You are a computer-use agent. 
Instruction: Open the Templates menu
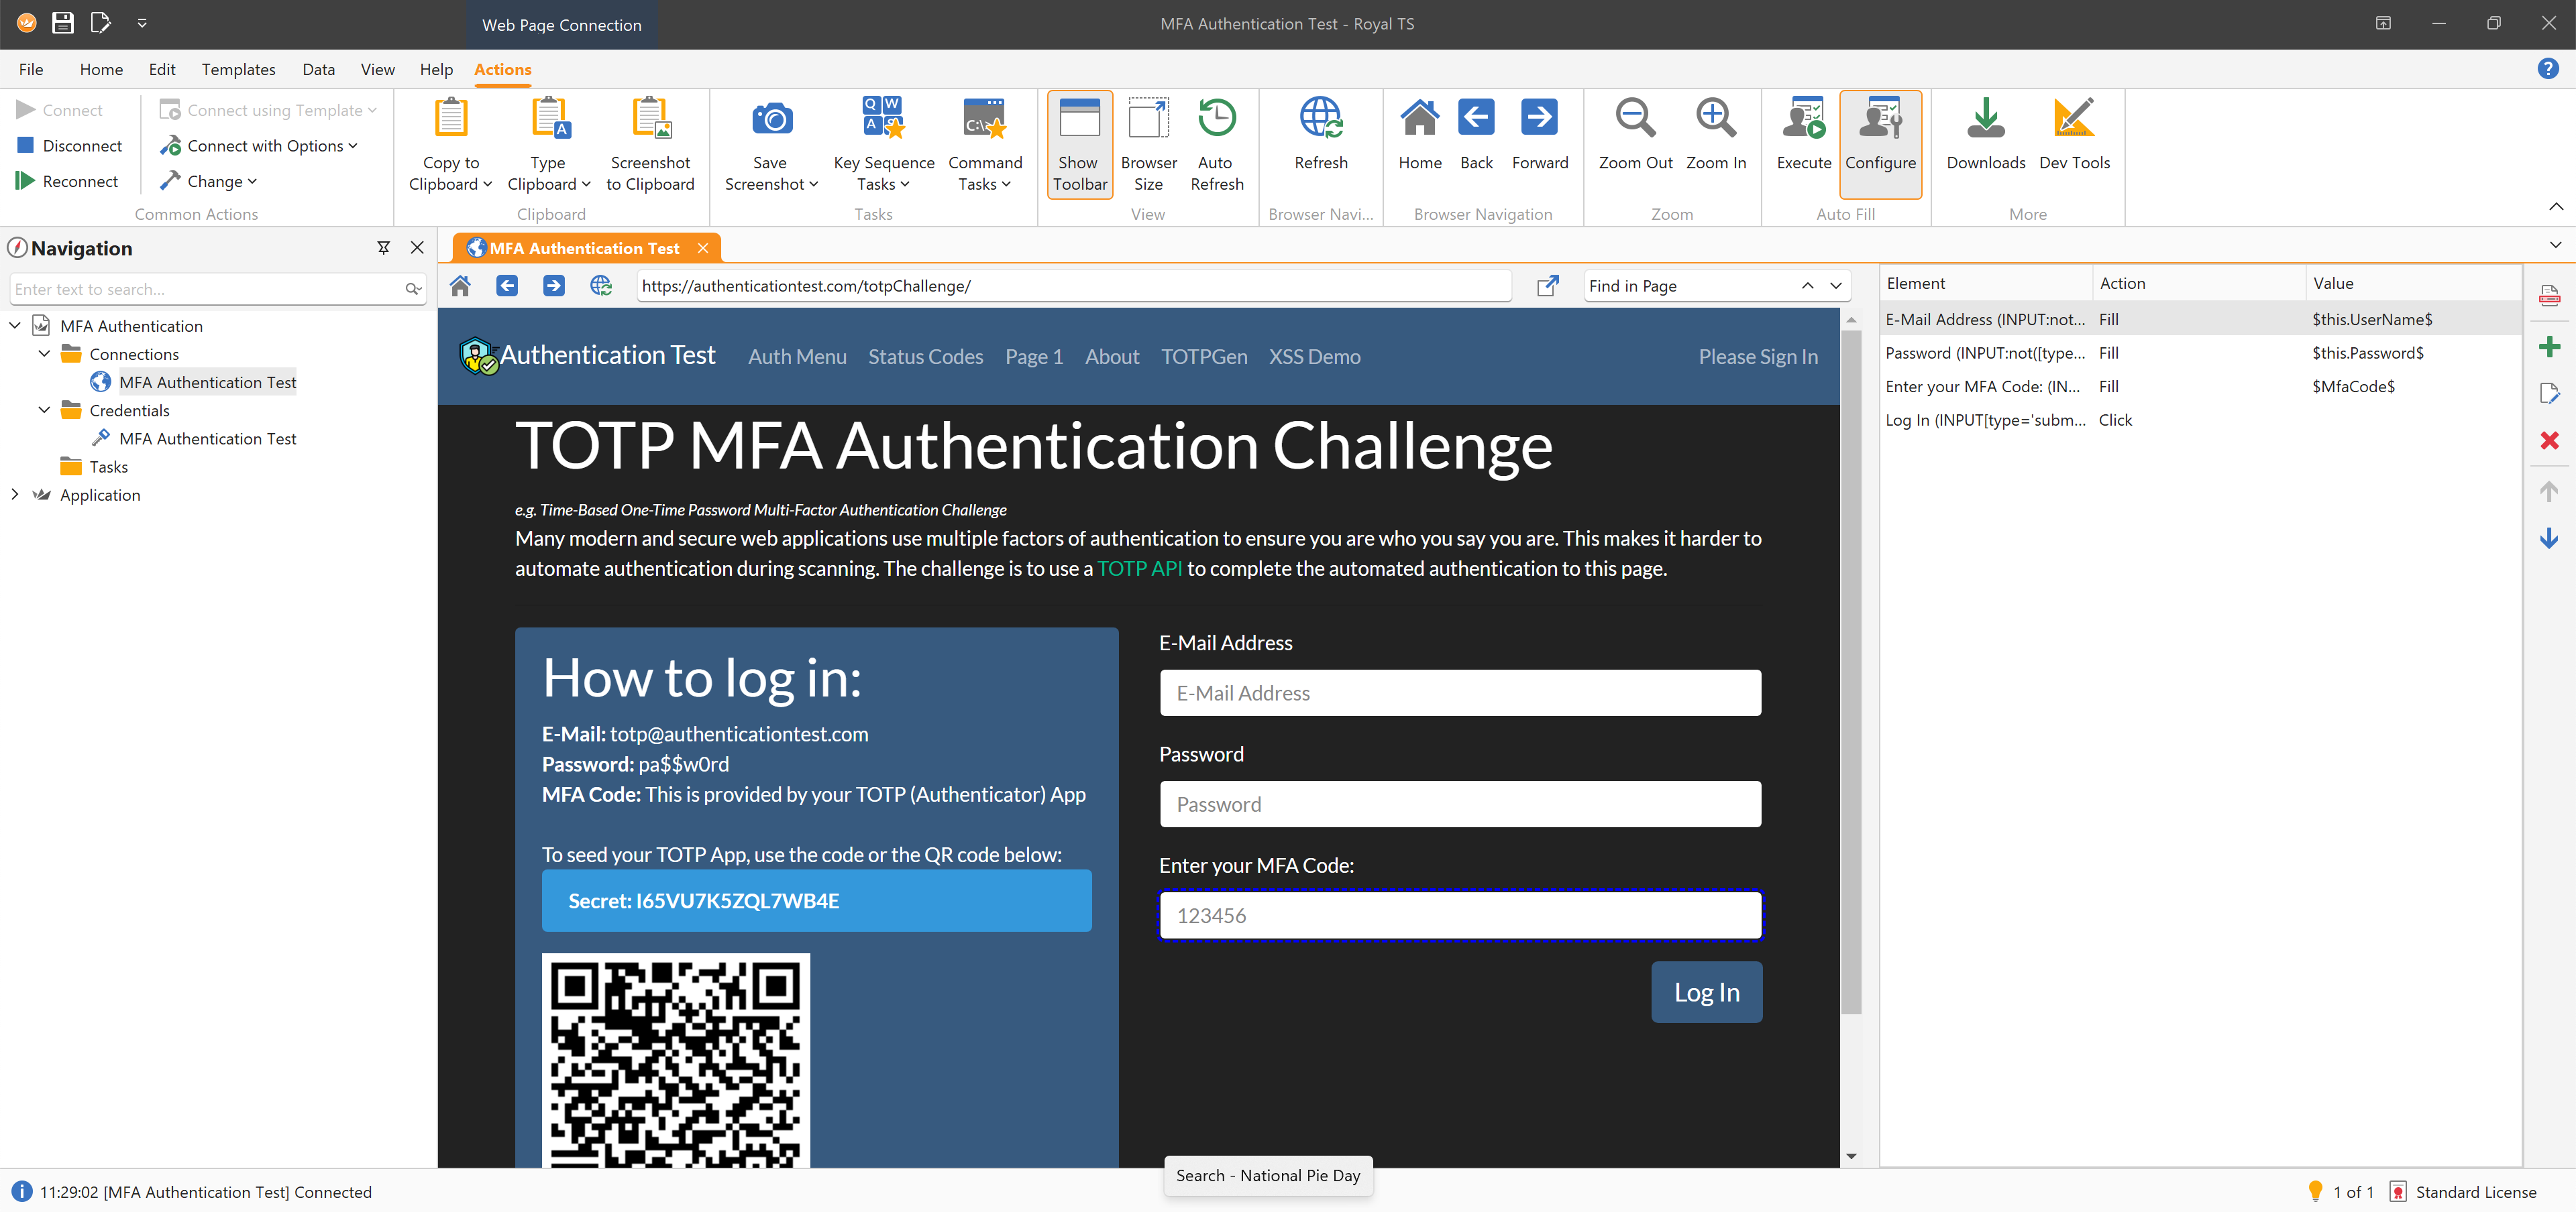pyautogui.click(x=238, y=69)
